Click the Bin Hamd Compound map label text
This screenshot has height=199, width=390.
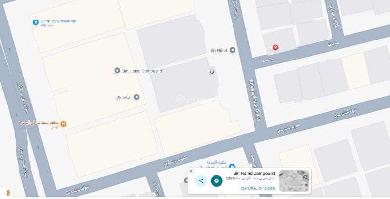click(x=142, y=71)
